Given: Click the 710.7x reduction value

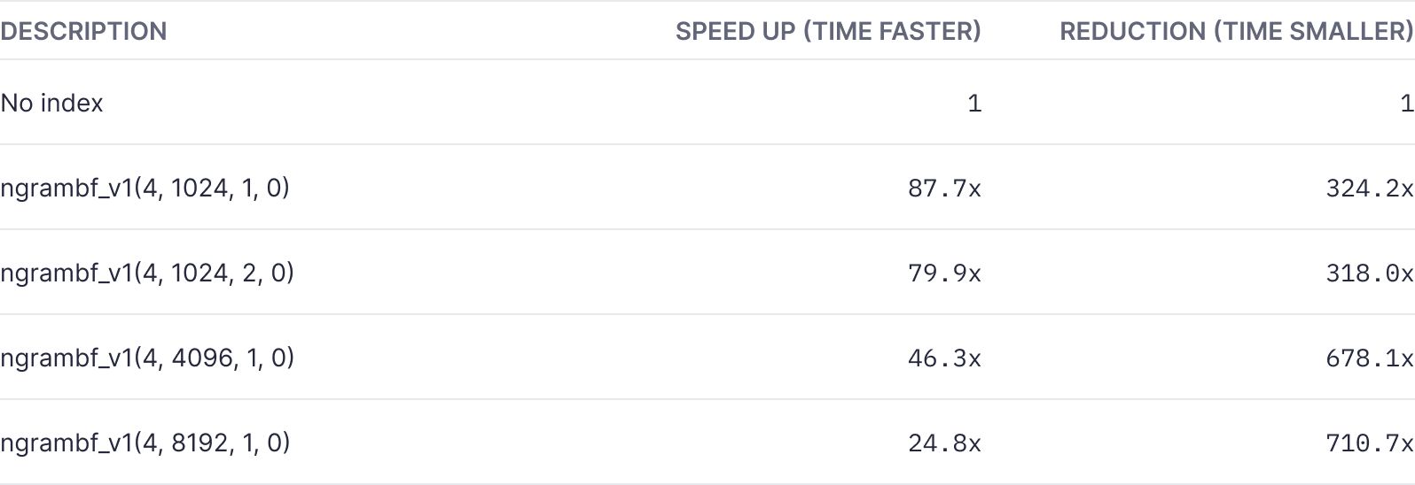Looking at the screenshot, I should coord(1369,443).
